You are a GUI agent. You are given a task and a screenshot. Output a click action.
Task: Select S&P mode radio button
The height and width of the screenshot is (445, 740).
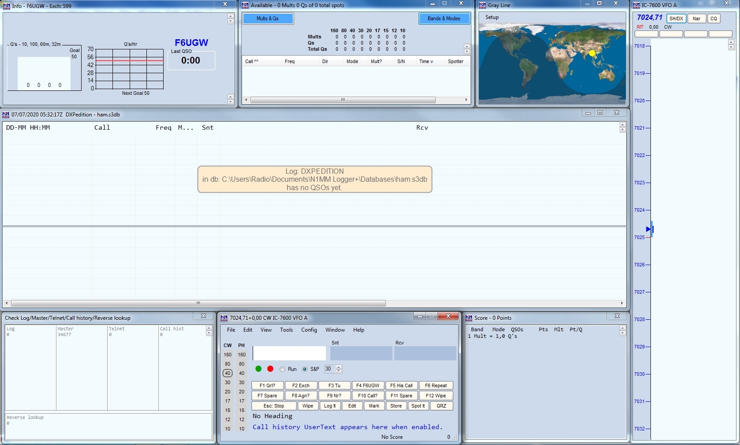pyautogui.click(x=305, y=369)
